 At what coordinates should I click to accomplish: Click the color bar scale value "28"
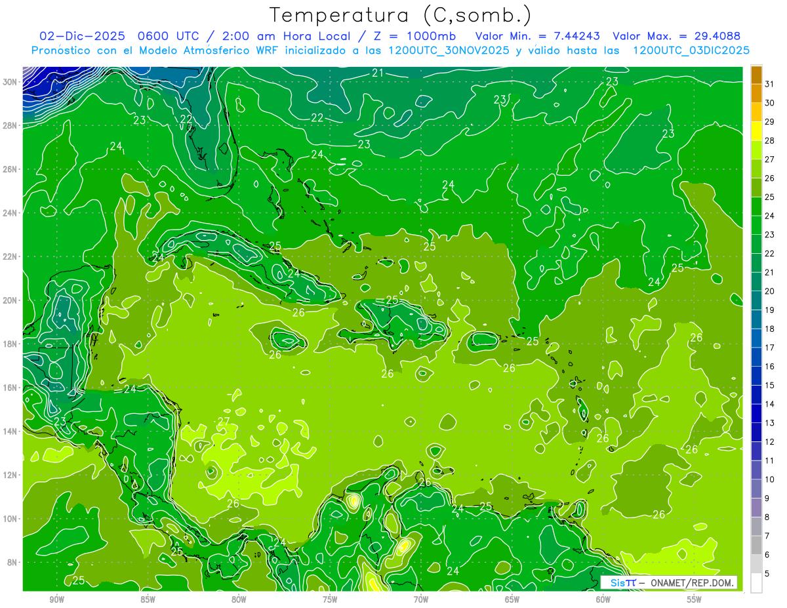pos(769,140)
